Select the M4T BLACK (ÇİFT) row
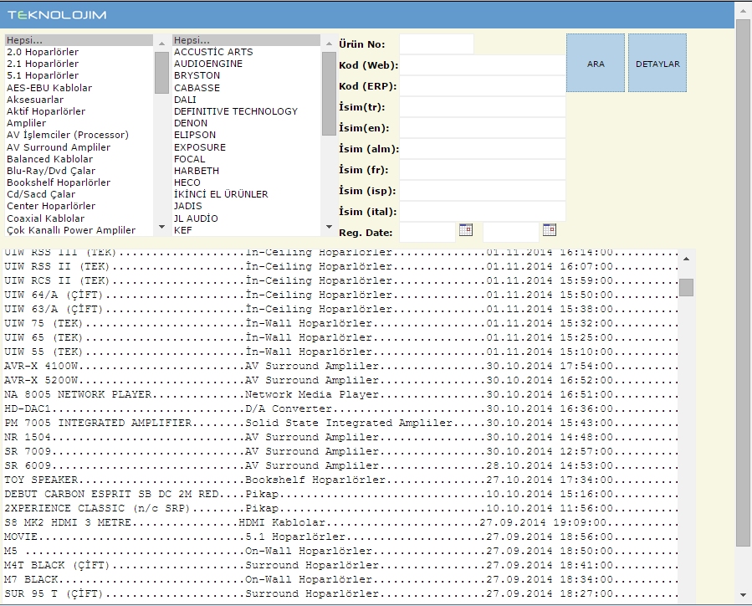The height and width of the screenshot is (606, 752). pyautogui.click(x=340, y=565)
